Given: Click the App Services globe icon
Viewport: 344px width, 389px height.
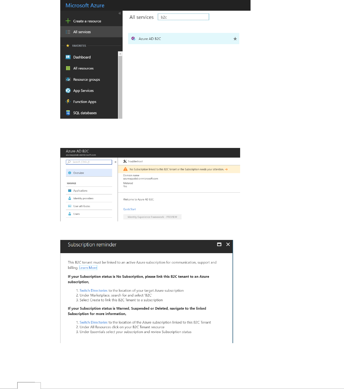Looking at the screenshot, I should (x=68, y=91).
